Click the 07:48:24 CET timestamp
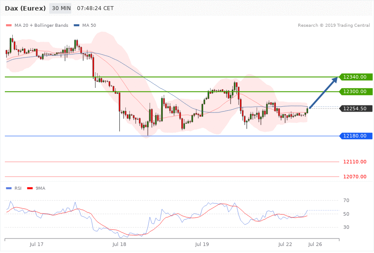This screenshot has width=374, height=253. coord(95,8)
